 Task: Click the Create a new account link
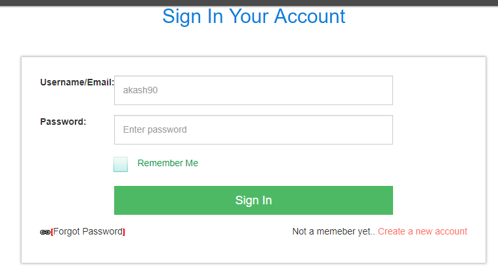(x=423, y=231)
